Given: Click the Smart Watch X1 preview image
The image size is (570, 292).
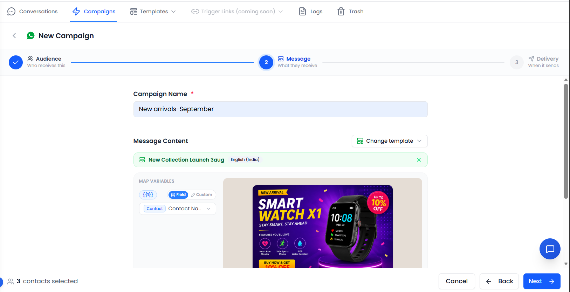Looking at the screenshot, I should (323, 226).
